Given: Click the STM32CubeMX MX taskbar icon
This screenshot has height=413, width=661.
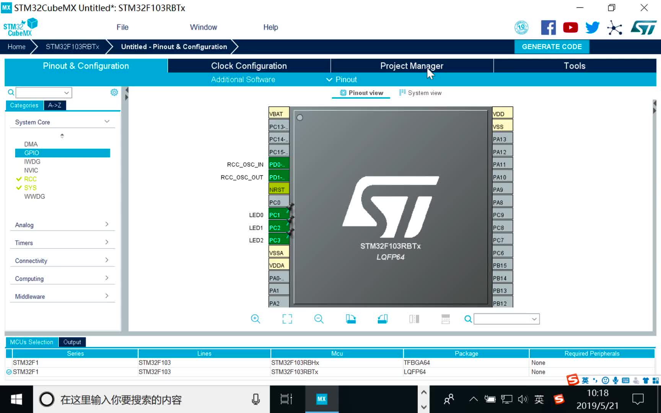Looking at the screenshot, I should pos(321,399).
